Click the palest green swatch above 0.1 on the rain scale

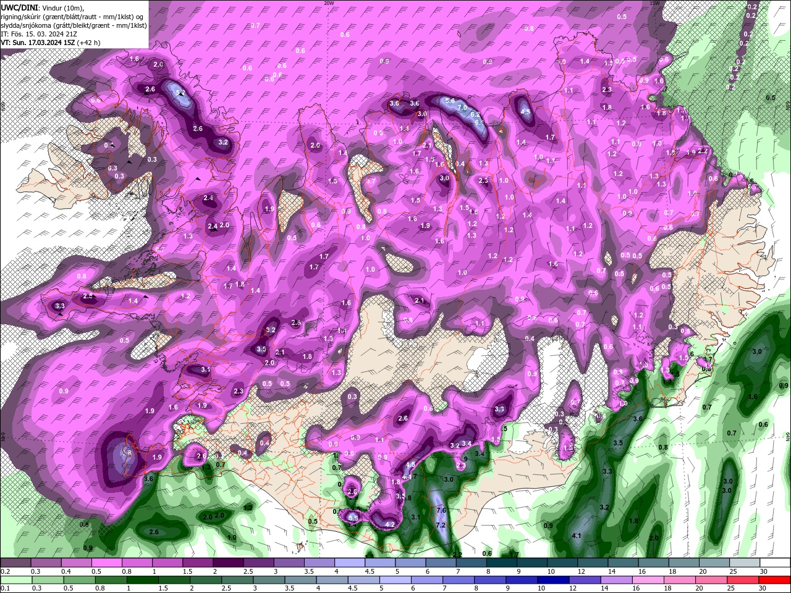15,579
